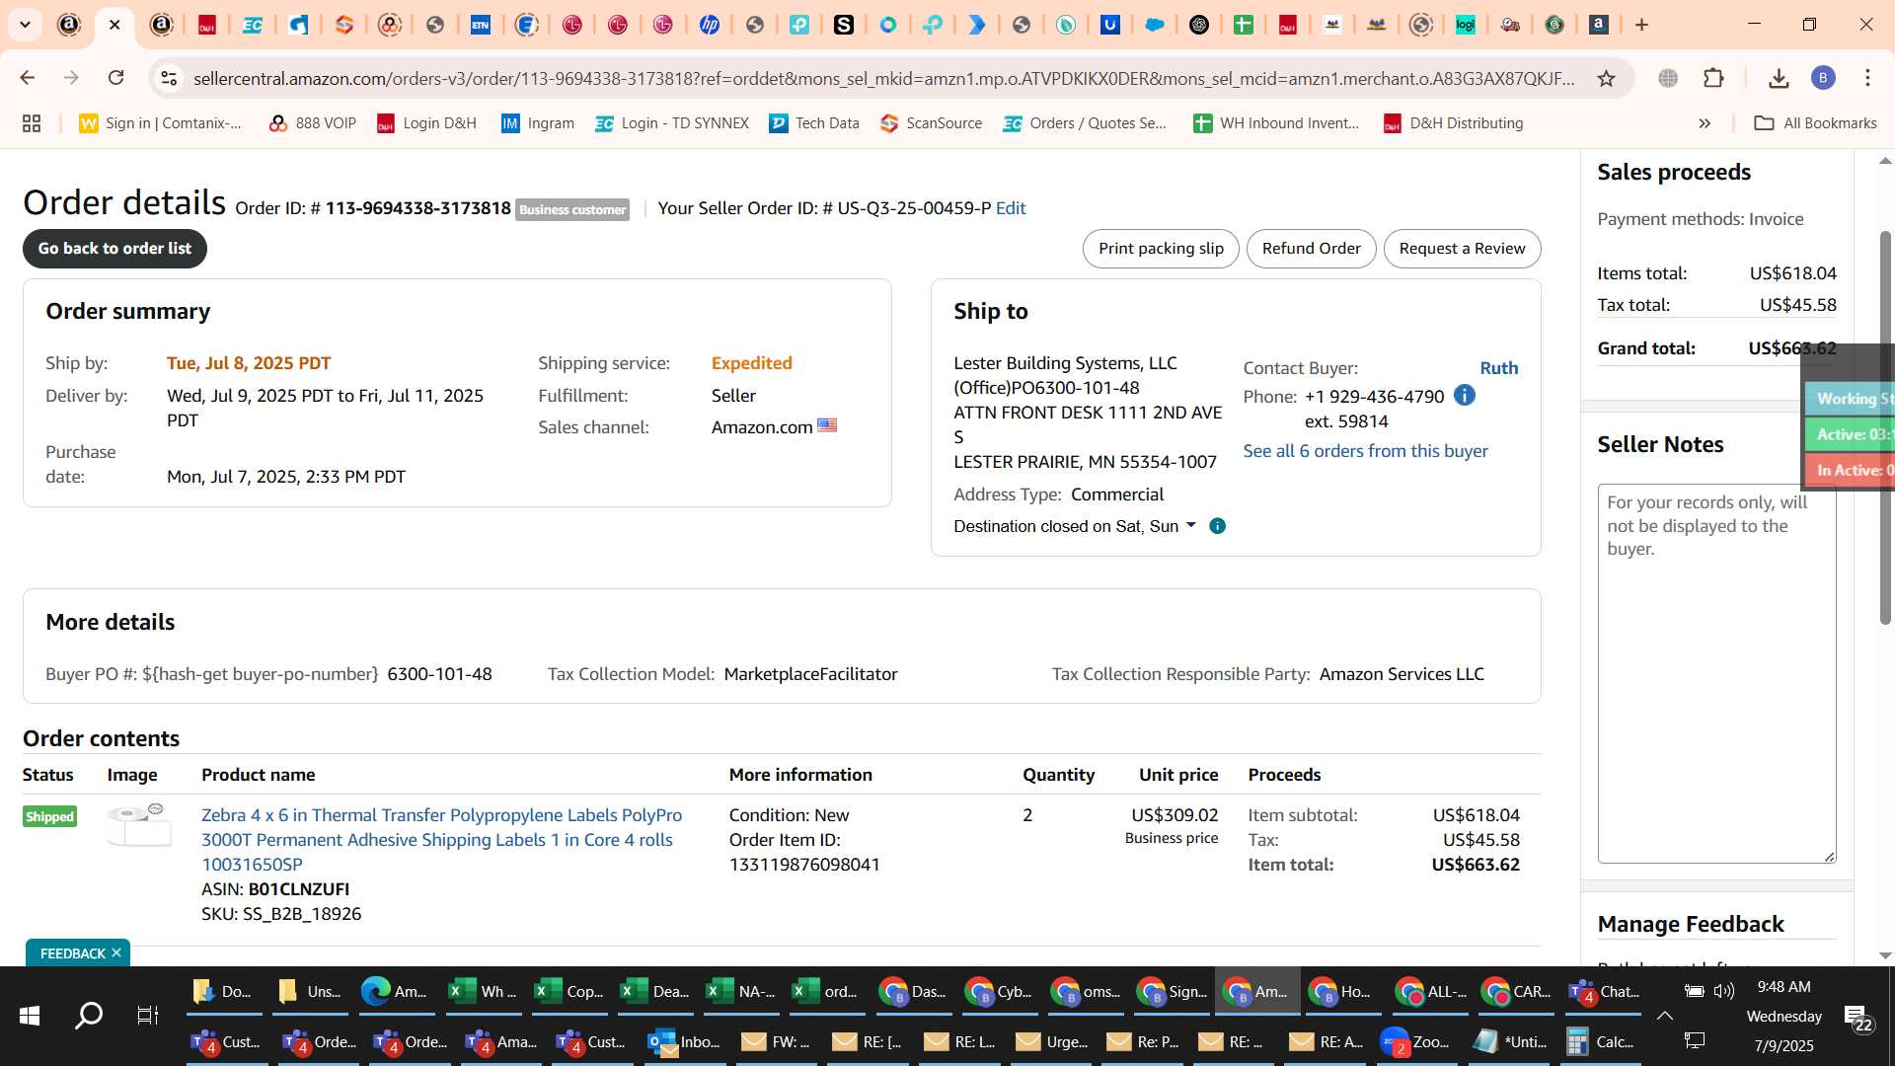
Task: Click the Zebra label product thumbnail
Action: [139, 825]
